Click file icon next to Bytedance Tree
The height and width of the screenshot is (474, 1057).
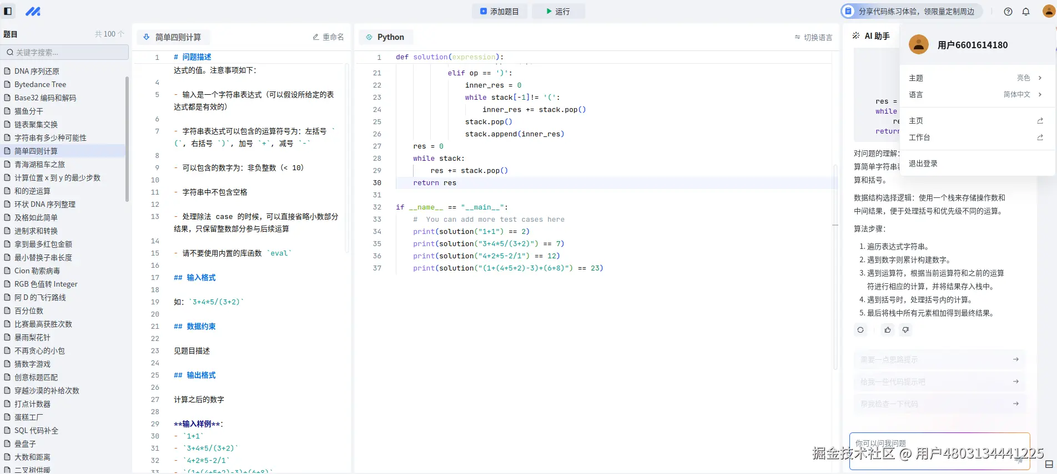coord(7,84)
